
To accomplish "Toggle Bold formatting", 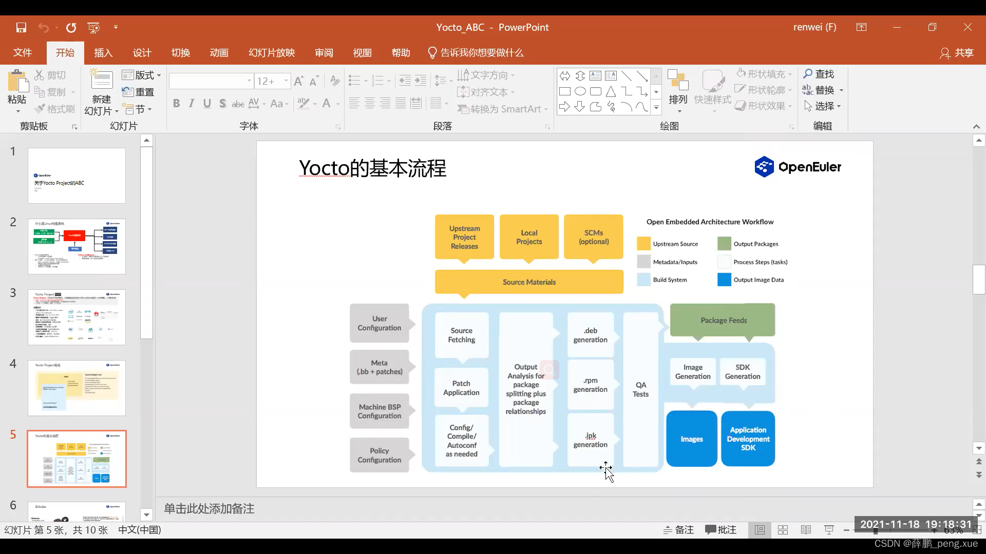I will coord(176,104).
